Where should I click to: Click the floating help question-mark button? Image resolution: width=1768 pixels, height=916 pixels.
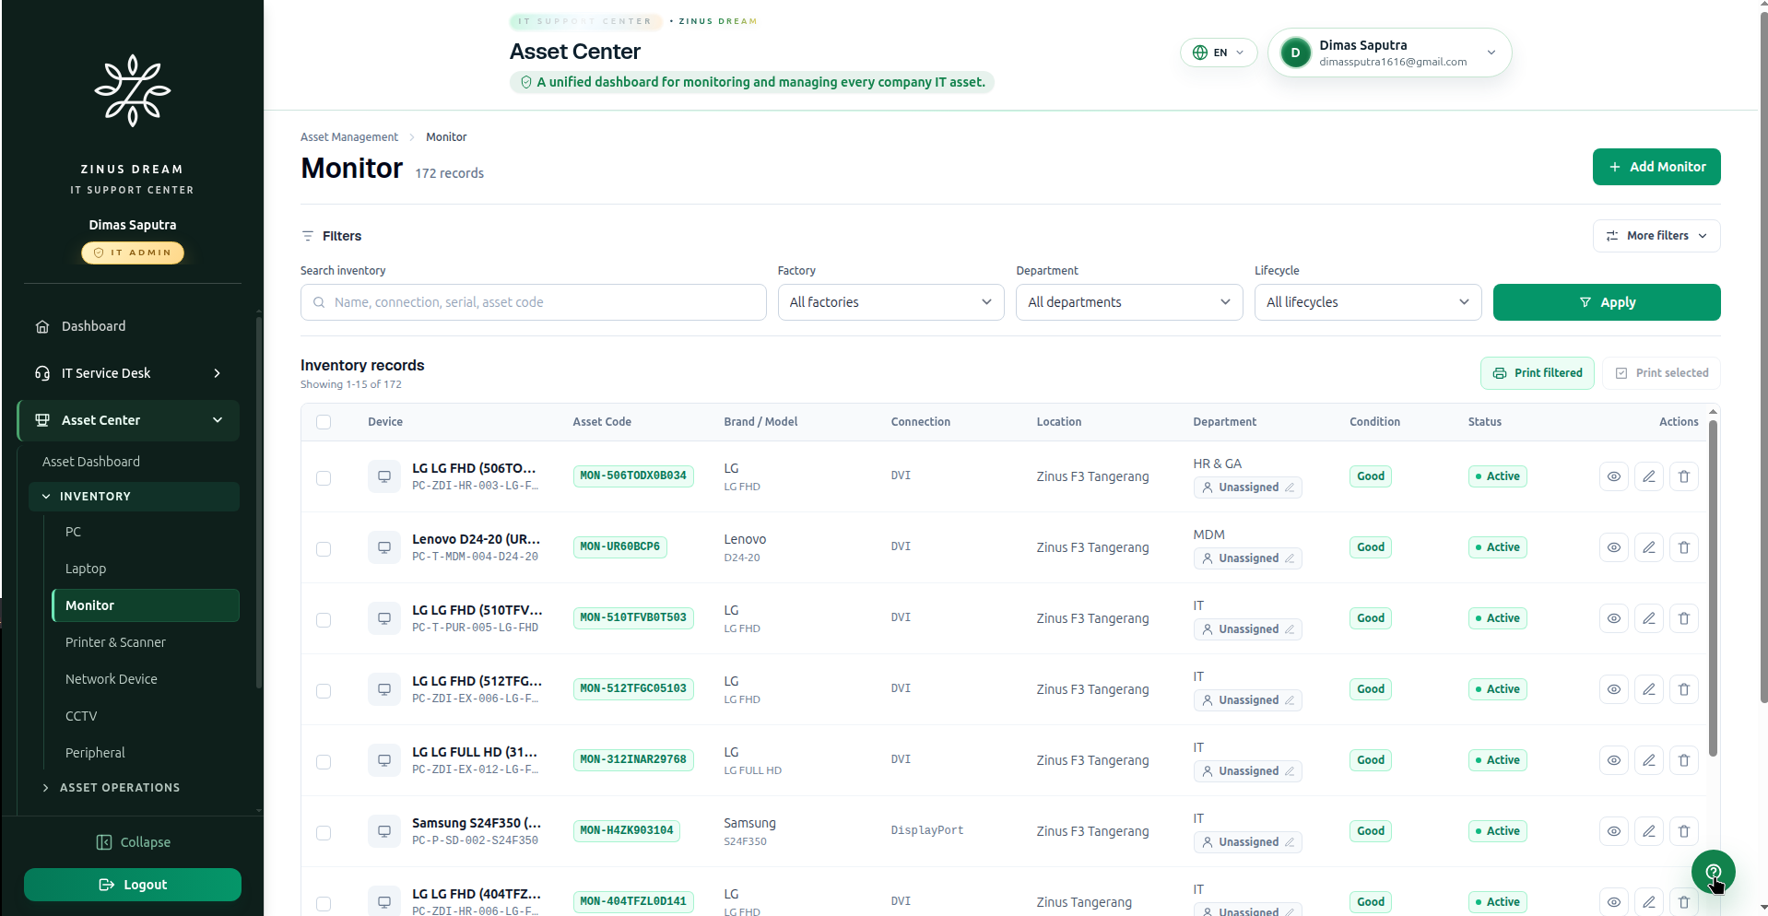(x=1713, y=872)
